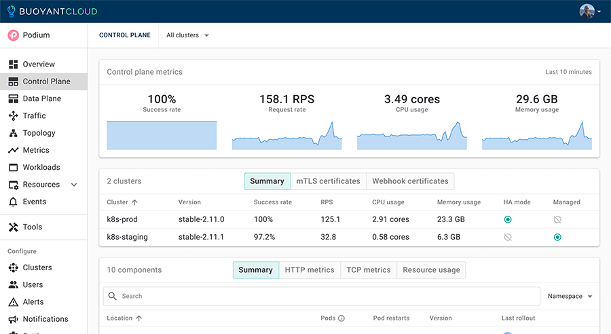This screenshot has height=334, width=611.
Task: Expand the Resources sidebar section
Action: (x=74, y=185)
